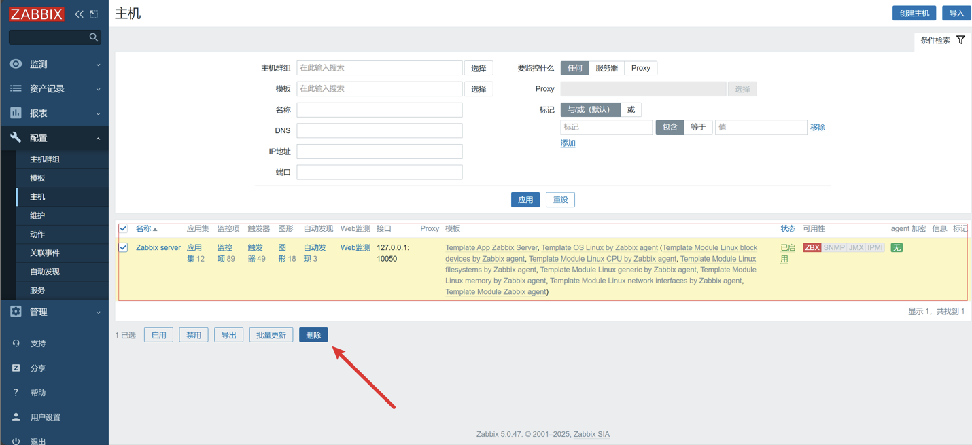This screenshot has height=445, width=972.
Task: Open 关联事件 submenu item
Action: pyautogui.click(x=45, y=253)
